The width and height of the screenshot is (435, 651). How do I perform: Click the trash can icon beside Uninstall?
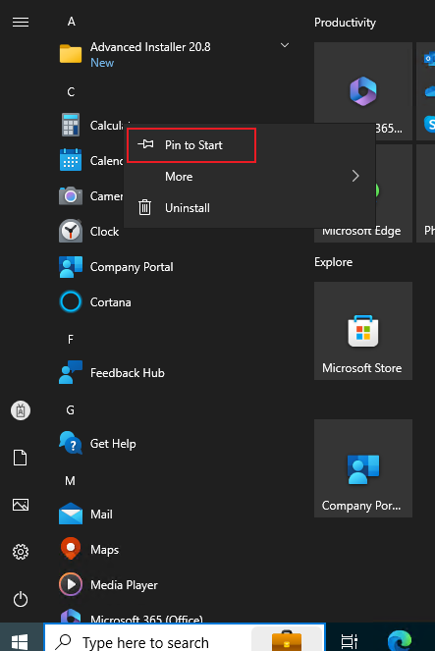click(x=145, y=207)
